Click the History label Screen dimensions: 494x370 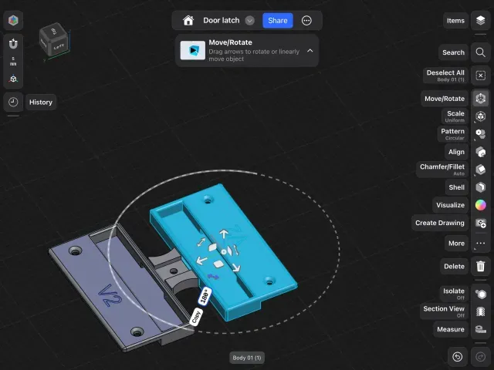41,103
